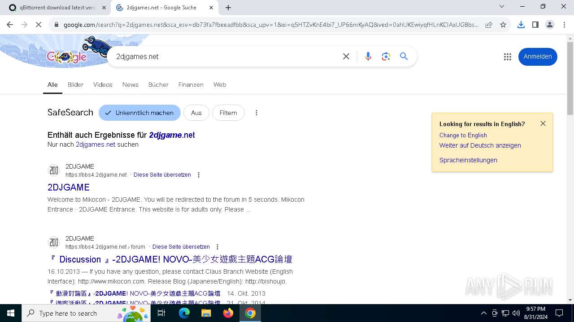The width and height of the screenshot is (574, 322).
Task: Click the Google doodle logo
Action: (66, 56)
